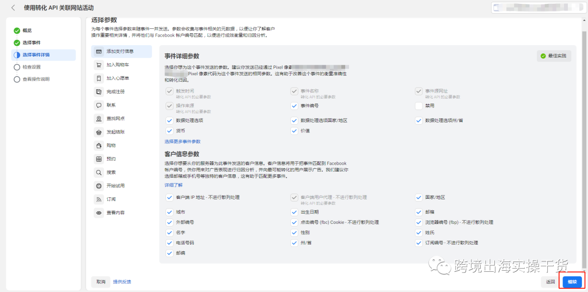Toggle the 数据处理选项国家/地区 checkbox
The height and width of the screenshot is (292, 588).
(295, 121)
